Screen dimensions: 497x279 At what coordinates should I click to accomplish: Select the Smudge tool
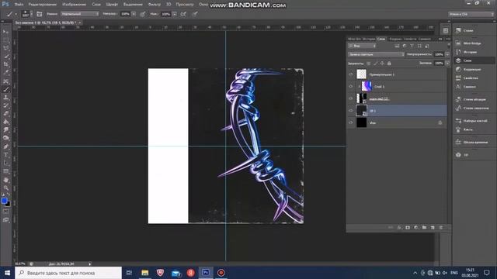(6, 130)
